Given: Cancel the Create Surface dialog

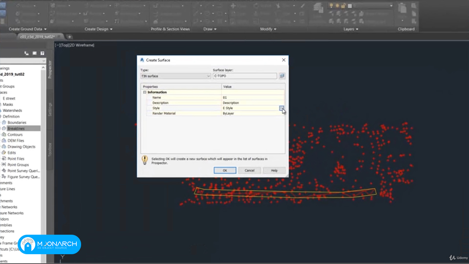Looking at the screenshot, I should point(250,170).
